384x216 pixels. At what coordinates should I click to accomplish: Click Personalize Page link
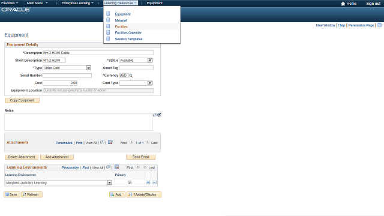click(x=361, y=25)
